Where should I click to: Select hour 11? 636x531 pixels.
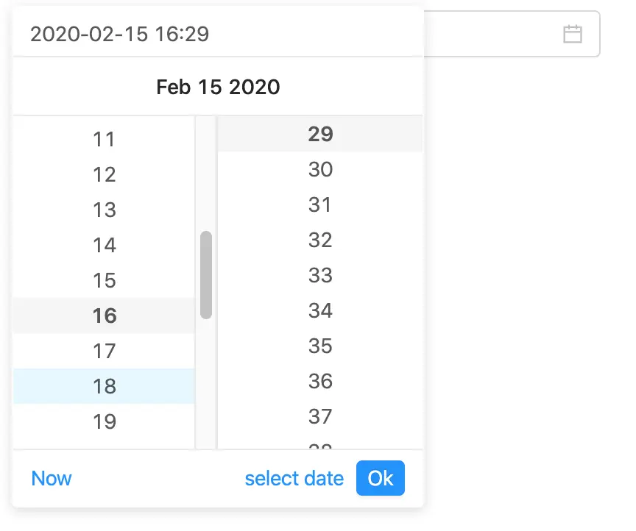(105, 139)
